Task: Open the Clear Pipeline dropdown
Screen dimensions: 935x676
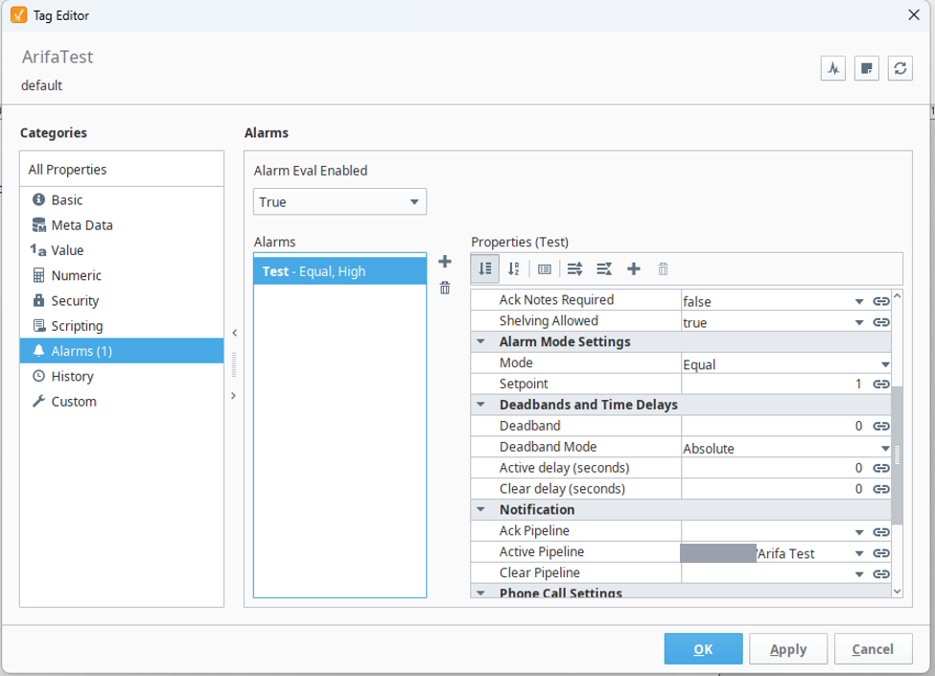Action: [x=858, y=574]
